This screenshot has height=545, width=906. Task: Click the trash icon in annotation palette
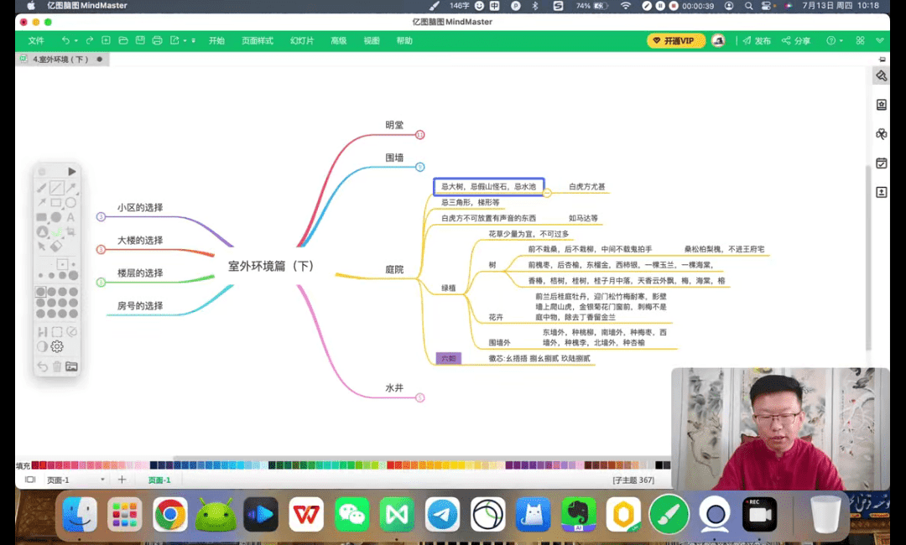(57, 366)
